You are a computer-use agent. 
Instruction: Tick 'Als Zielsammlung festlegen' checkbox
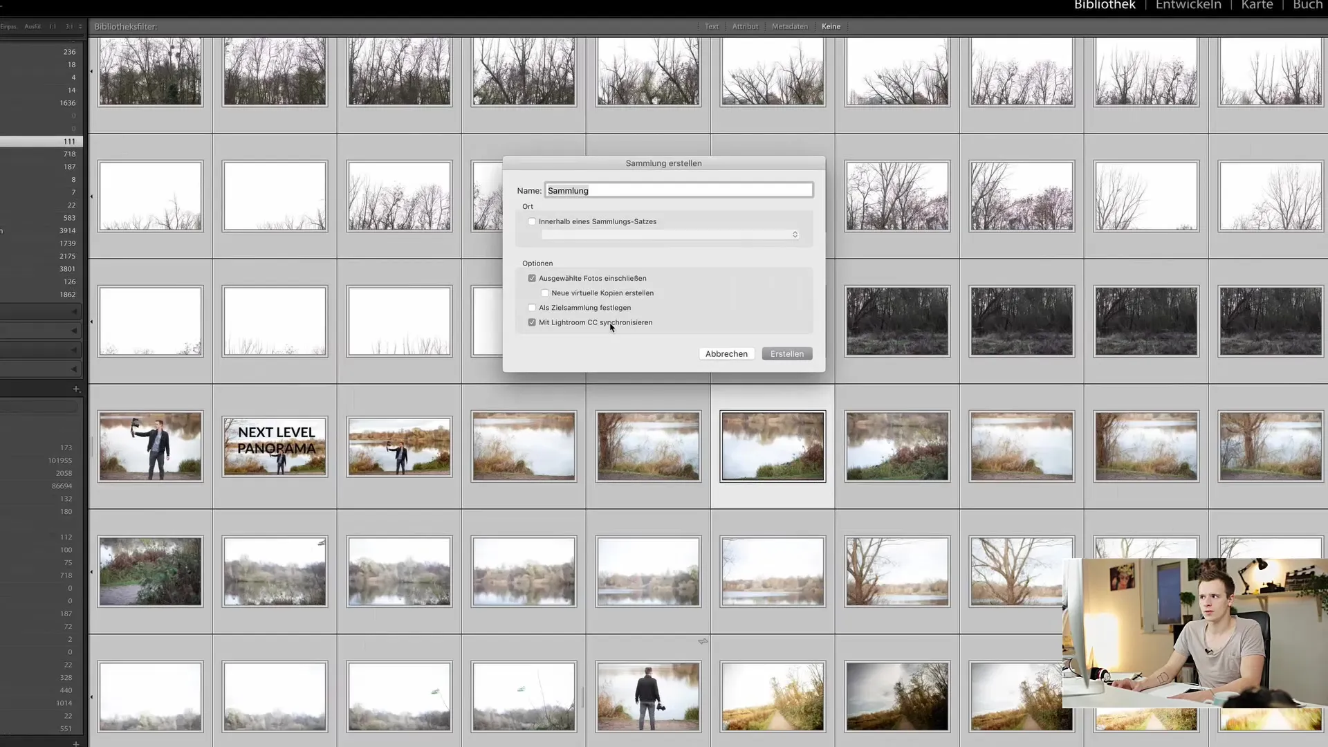(532, 308)
